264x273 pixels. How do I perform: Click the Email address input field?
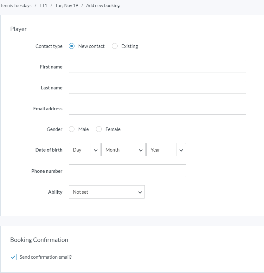click(x=157, y=108)
